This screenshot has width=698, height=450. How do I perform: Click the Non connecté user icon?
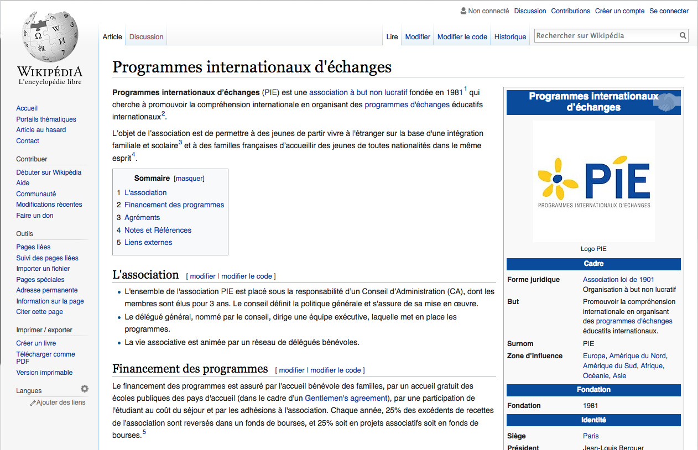463,11
